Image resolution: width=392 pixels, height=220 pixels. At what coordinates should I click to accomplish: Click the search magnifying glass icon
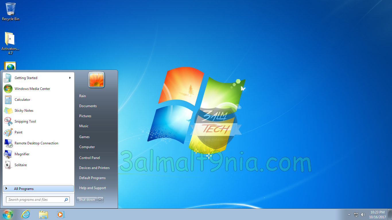pyautogui.click(x=66, y=200)
